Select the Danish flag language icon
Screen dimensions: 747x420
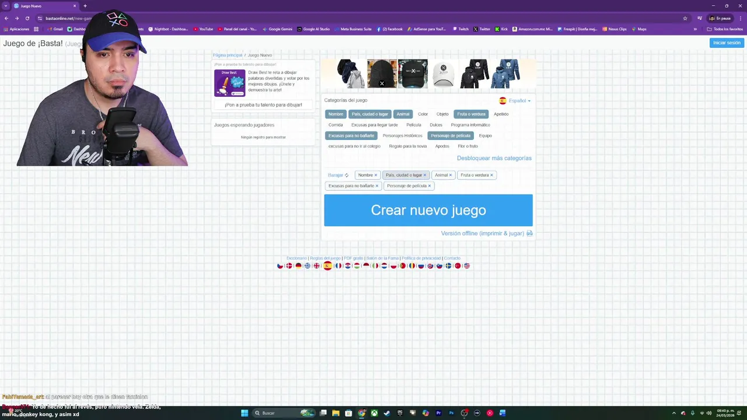pos(289,265)
